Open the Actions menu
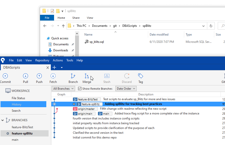Screen dimensions: 225x145 58,60
